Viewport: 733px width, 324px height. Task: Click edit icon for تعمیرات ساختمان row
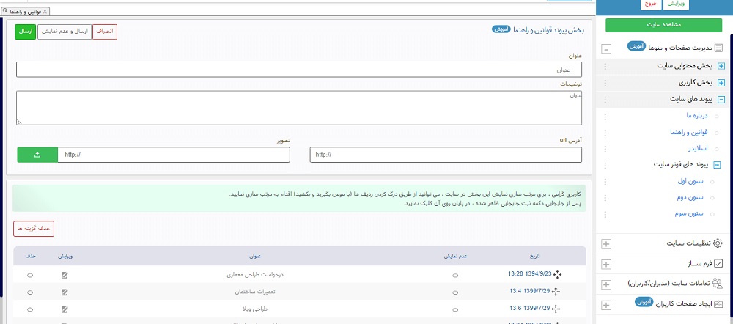click(x=65, y=292)
